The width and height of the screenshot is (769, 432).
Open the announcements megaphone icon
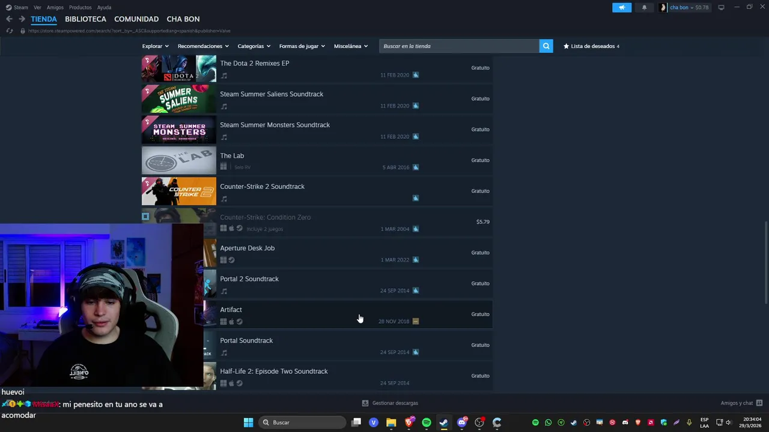(622, 7)
